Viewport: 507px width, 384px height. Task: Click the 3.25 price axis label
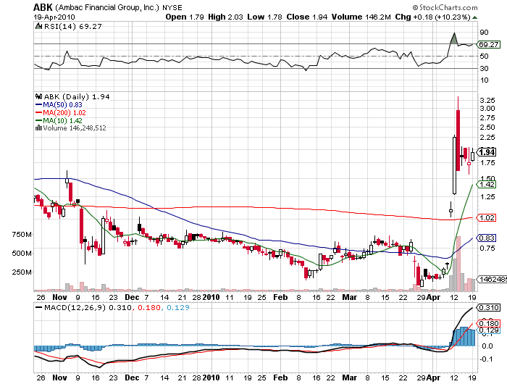coord(487,100)
